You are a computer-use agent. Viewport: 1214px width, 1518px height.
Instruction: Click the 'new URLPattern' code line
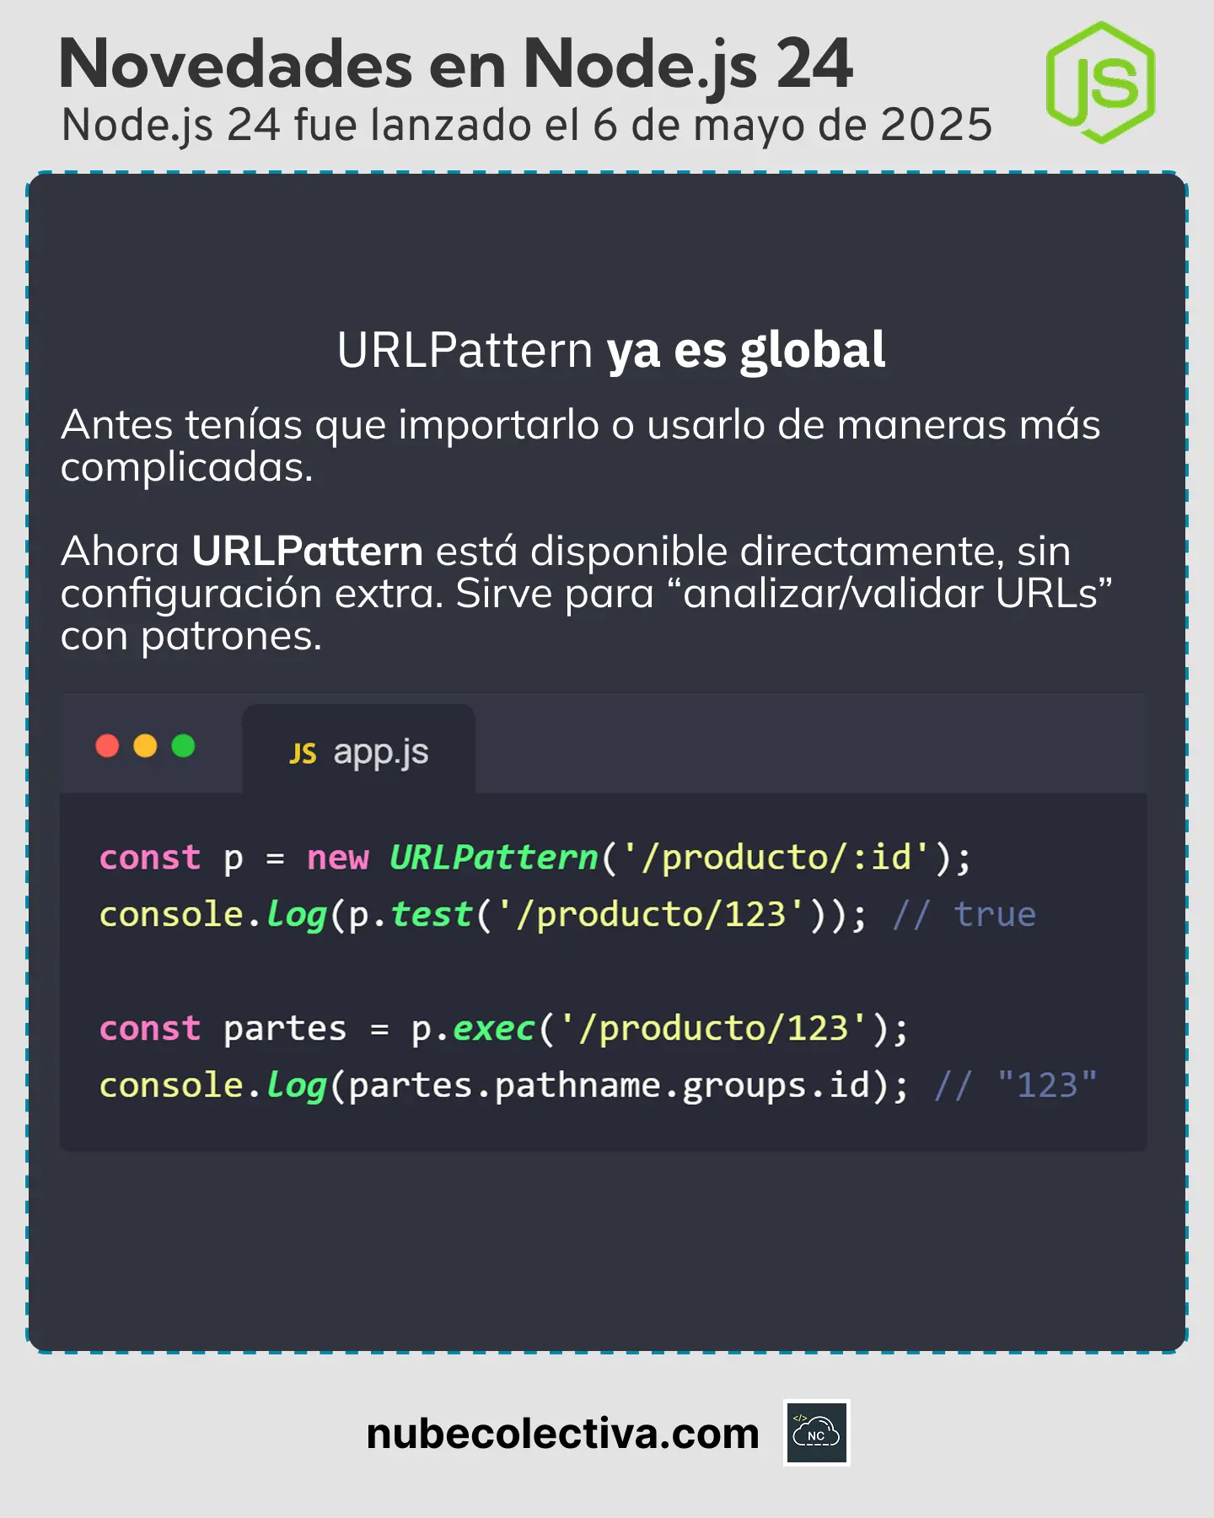pyautogui.click(x=534, y=858)
